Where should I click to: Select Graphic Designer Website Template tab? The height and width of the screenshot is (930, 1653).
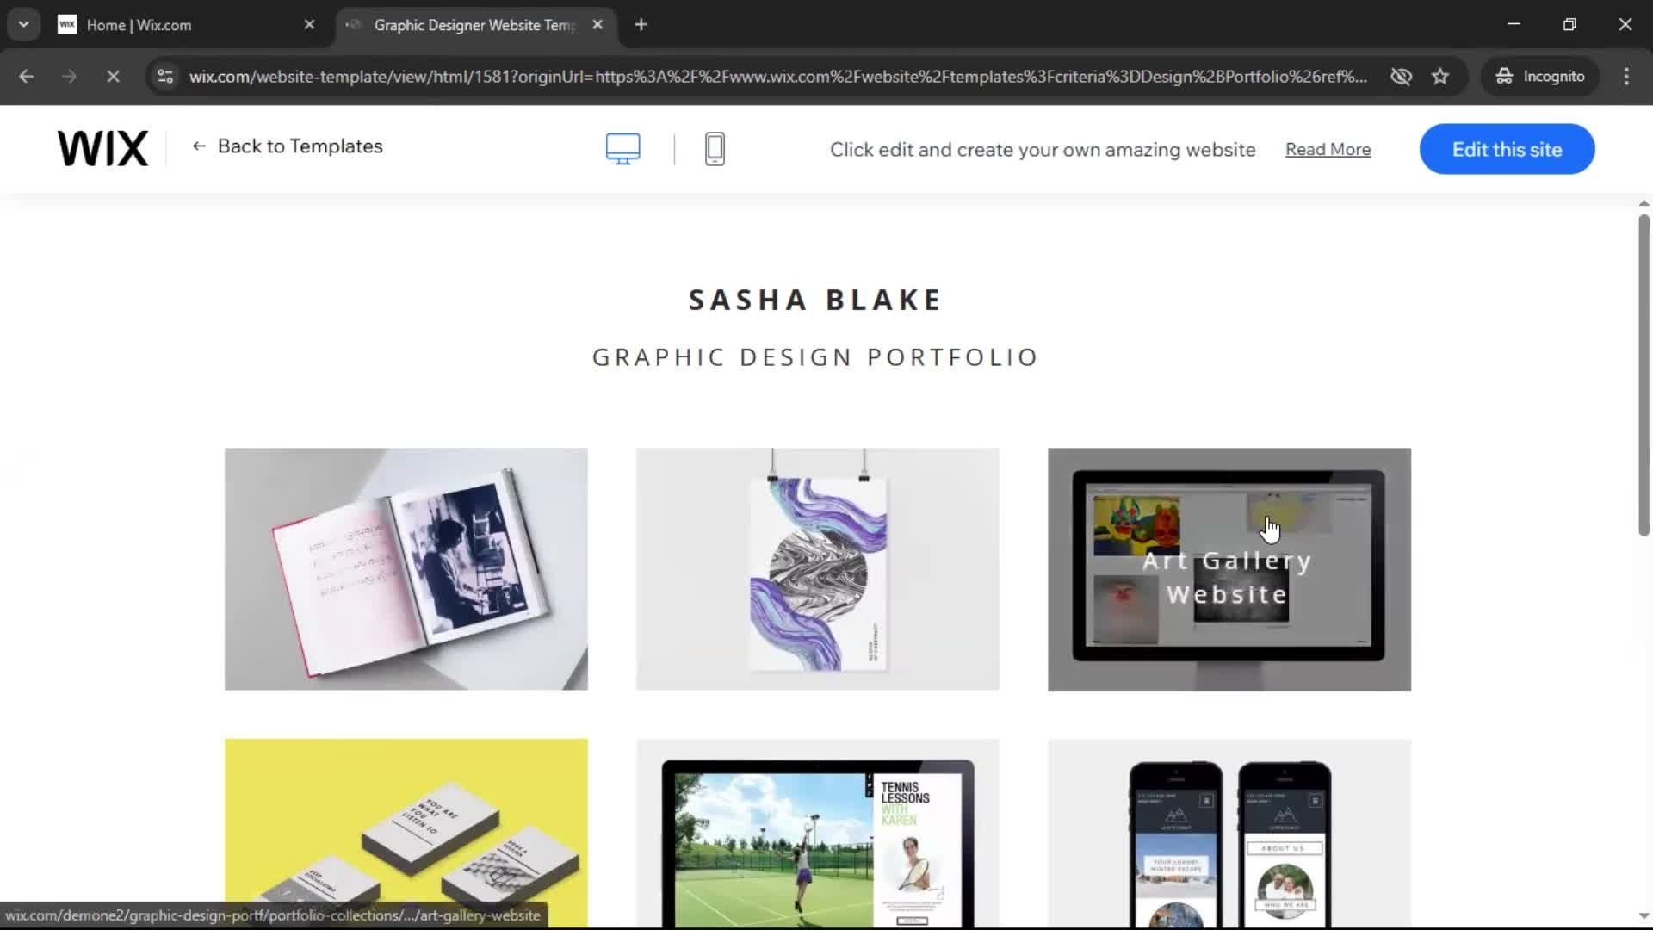[474, 25]
